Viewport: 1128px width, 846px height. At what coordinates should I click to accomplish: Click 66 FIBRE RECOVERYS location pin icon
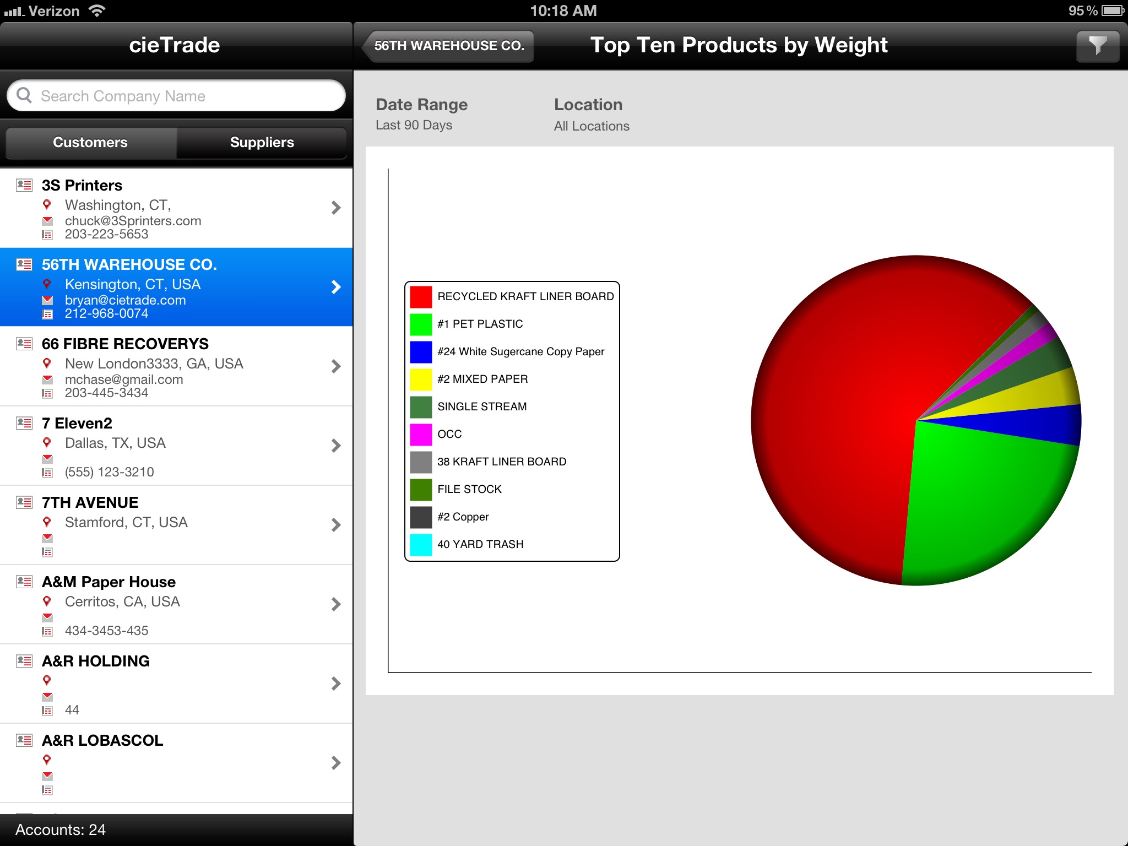[47, 364]
